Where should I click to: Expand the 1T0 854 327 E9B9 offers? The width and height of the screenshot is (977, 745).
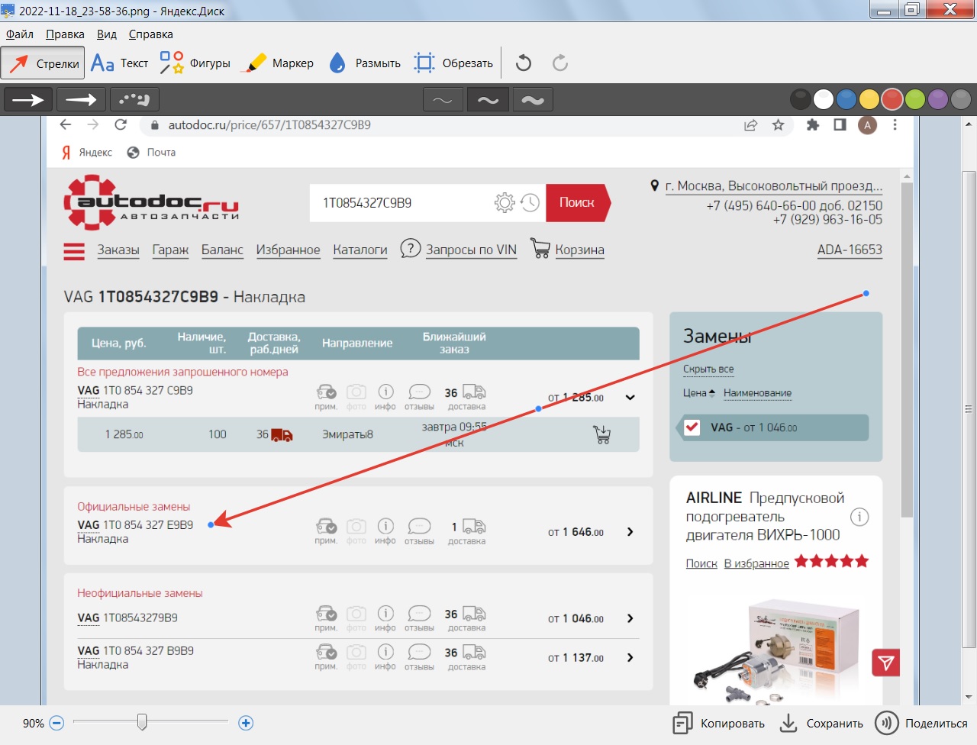point(630,532)
